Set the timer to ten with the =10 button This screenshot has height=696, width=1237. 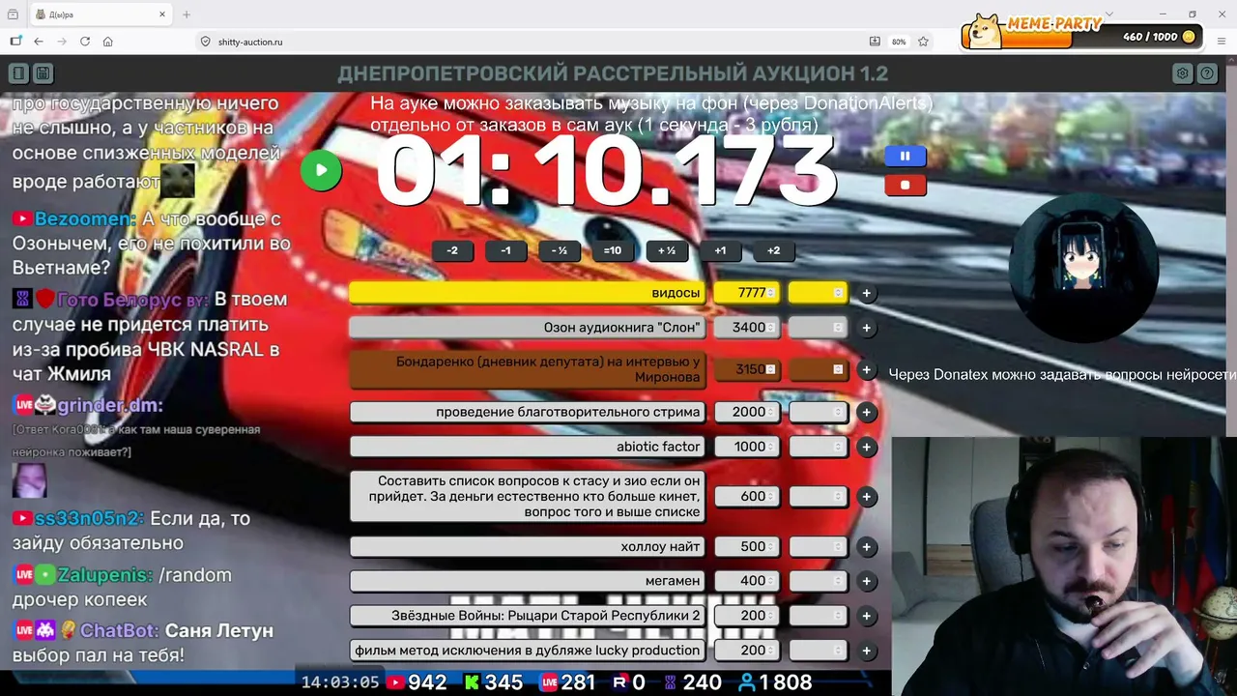[613, 250]
